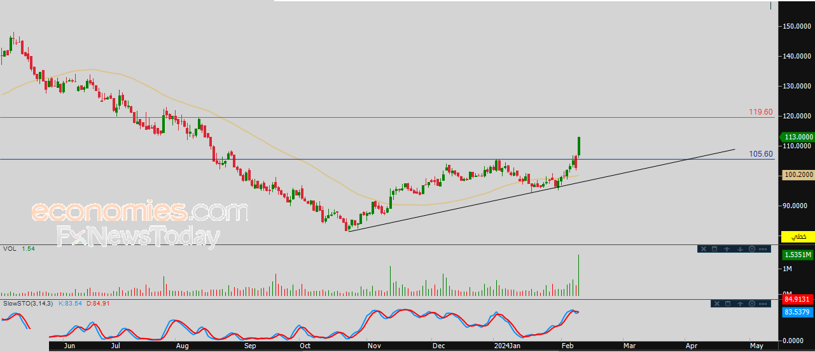Move the SlowSTO panel up
Image resolution: width=815 pixels, height=352 pixels.
740,304
